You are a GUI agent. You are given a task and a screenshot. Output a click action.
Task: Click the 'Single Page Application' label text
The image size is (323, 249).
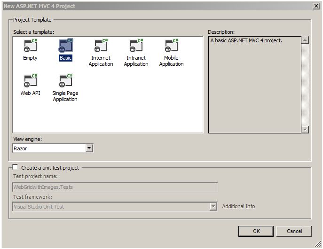pyautogui.click(x=65, y=96)
